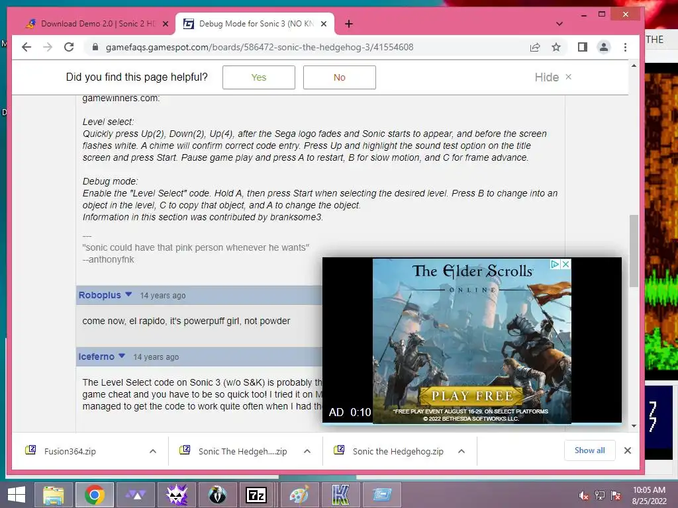
Task: Click the 'Level select:' heading text
Action: [108, 122]
